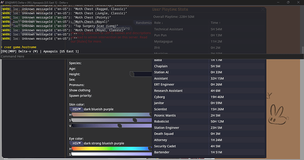Click the Pronouns label
The width and height of the screenshot is (304, 160).
[77, 85]
